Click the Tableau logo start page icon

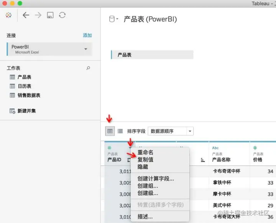pyautogui.click(x=8, y=15)
